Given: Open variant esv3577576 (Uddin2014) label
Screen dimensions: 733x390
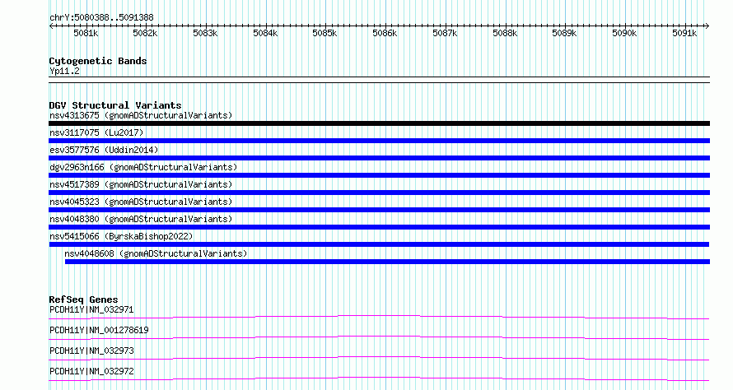Looking at the screenshot, I should [104, 150].
